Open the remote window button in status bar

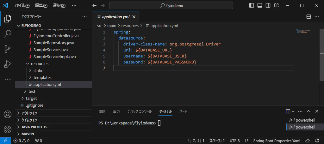coord(5,141)
